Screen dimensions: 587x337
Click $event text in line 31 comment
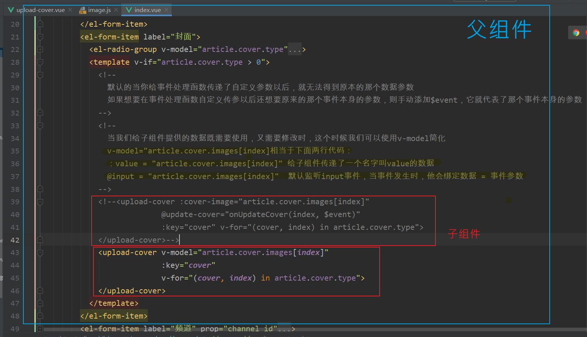coord(444,100)
